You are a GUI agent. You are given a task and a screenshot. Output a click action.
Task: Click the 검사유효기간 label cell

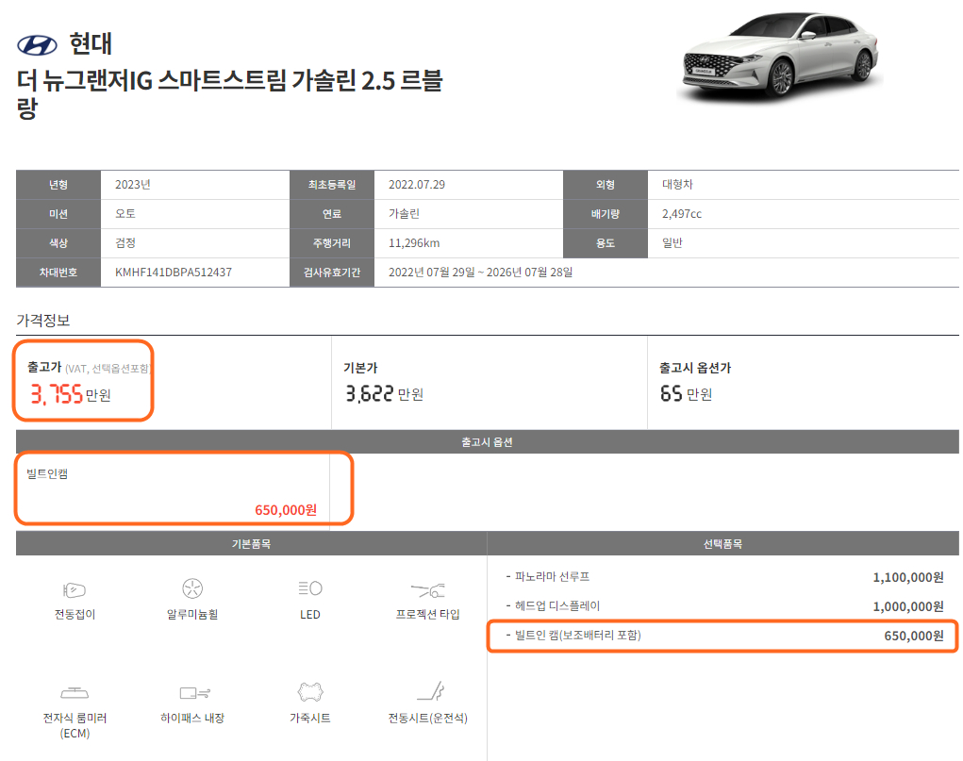[x=332, y=273]
